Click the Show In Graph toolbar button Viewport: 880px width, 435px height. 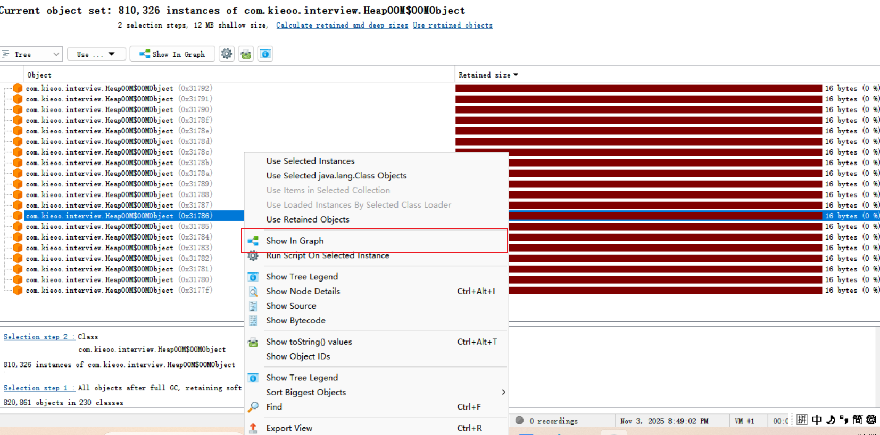coord(172,54)
